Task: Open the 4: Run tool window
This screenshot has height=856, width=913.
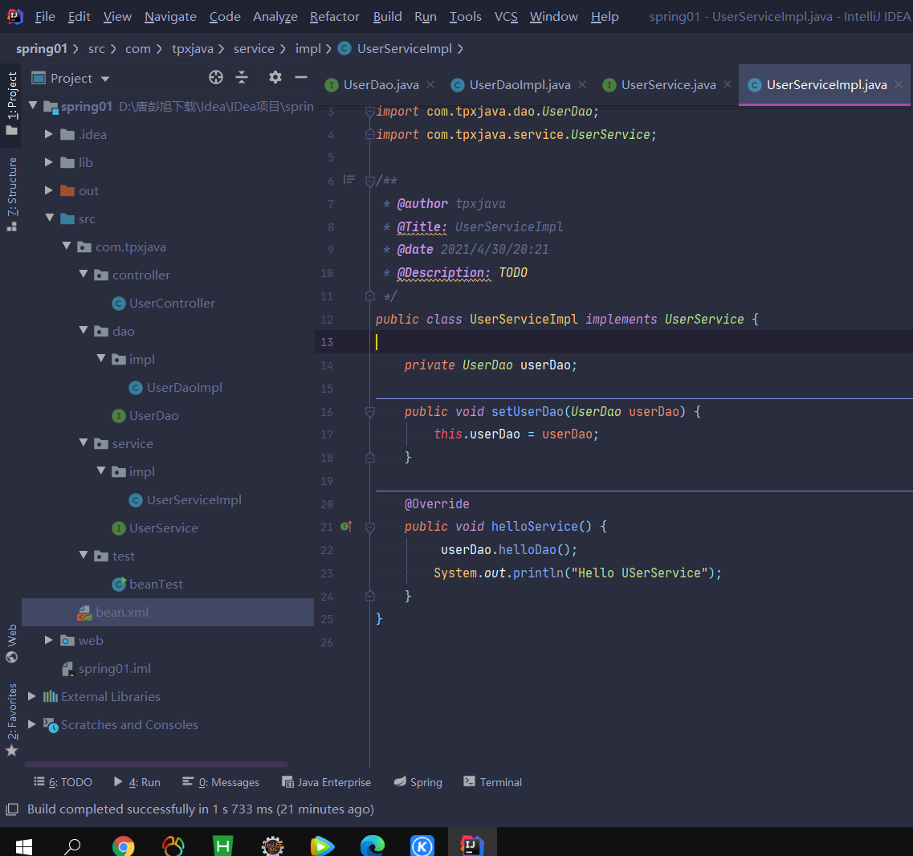Action: (x=137, y=782)
